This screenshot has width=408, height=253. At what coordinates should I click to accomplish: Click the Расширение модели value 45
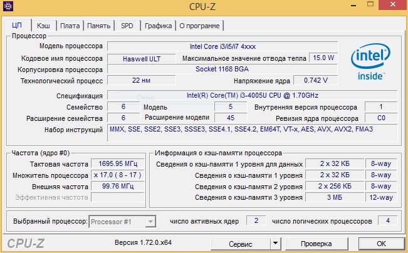[x=231, y=118]
